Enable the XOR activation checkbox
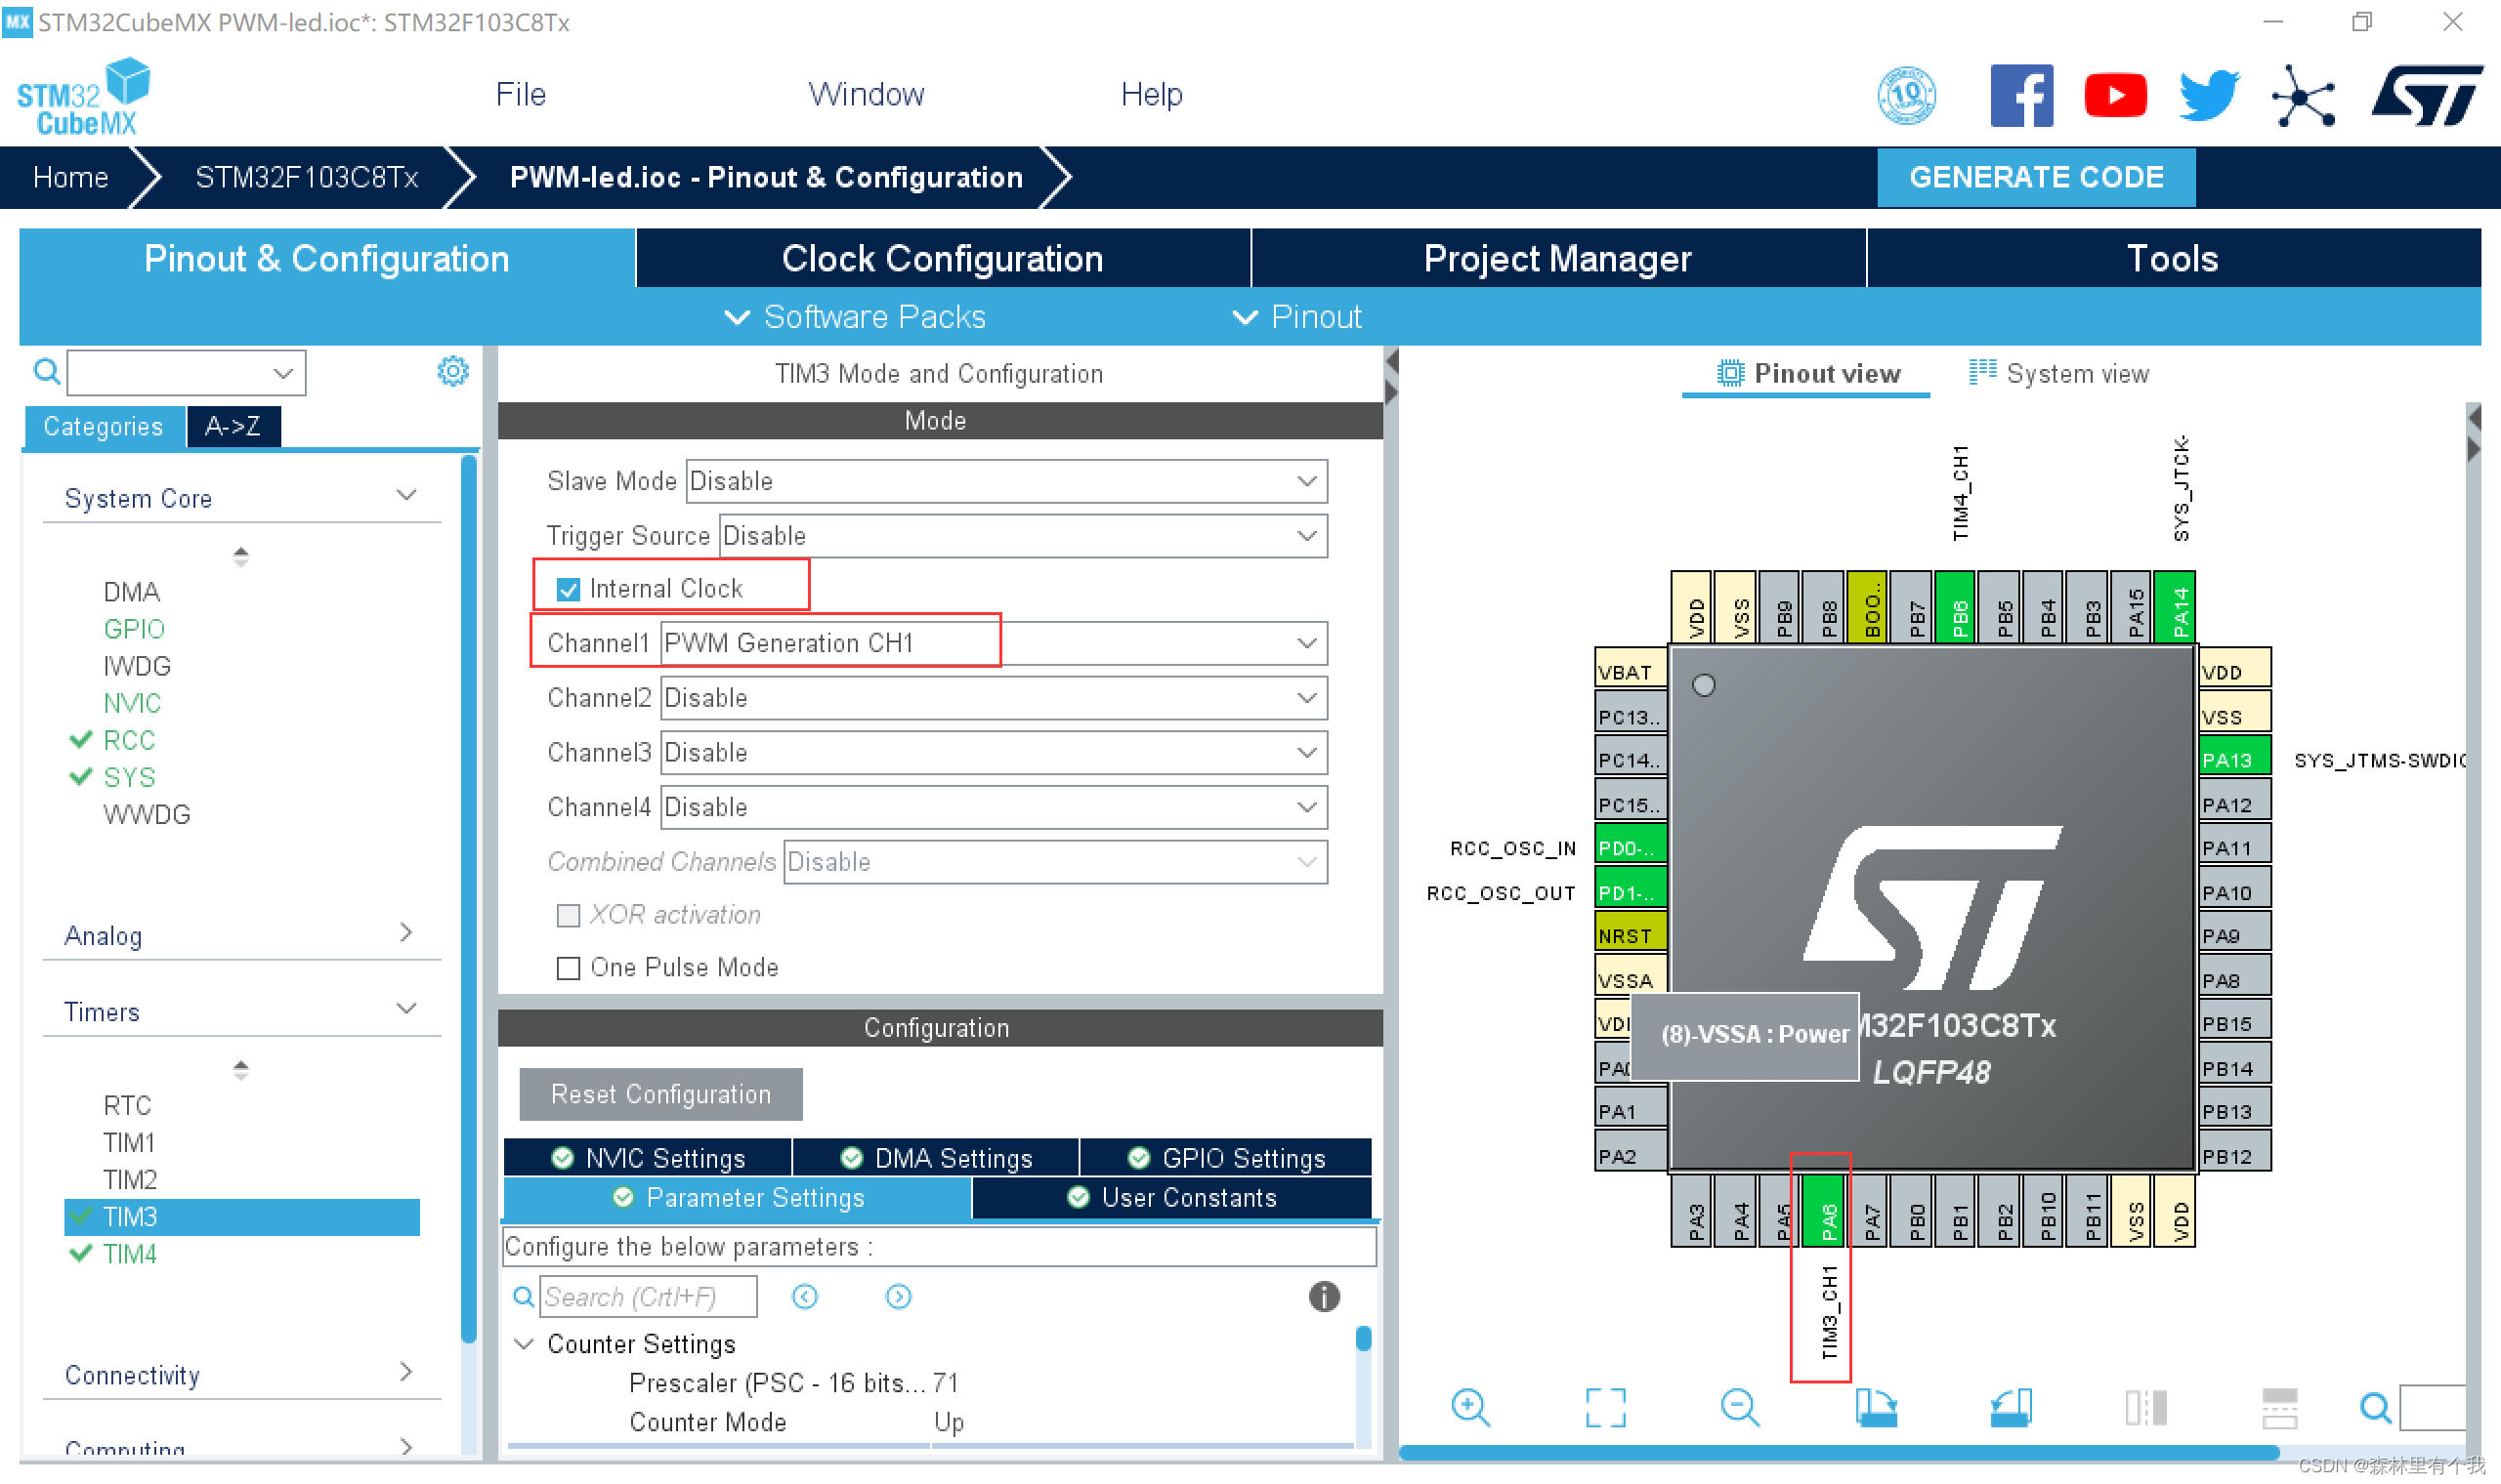This screenshot has width=2501, height=1484. pyautogui.click(x=570, y=914)
